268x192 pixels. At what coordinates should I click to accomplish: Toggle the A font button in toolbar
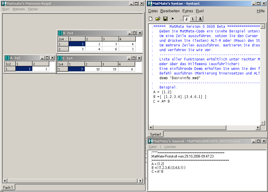(200, 19)
